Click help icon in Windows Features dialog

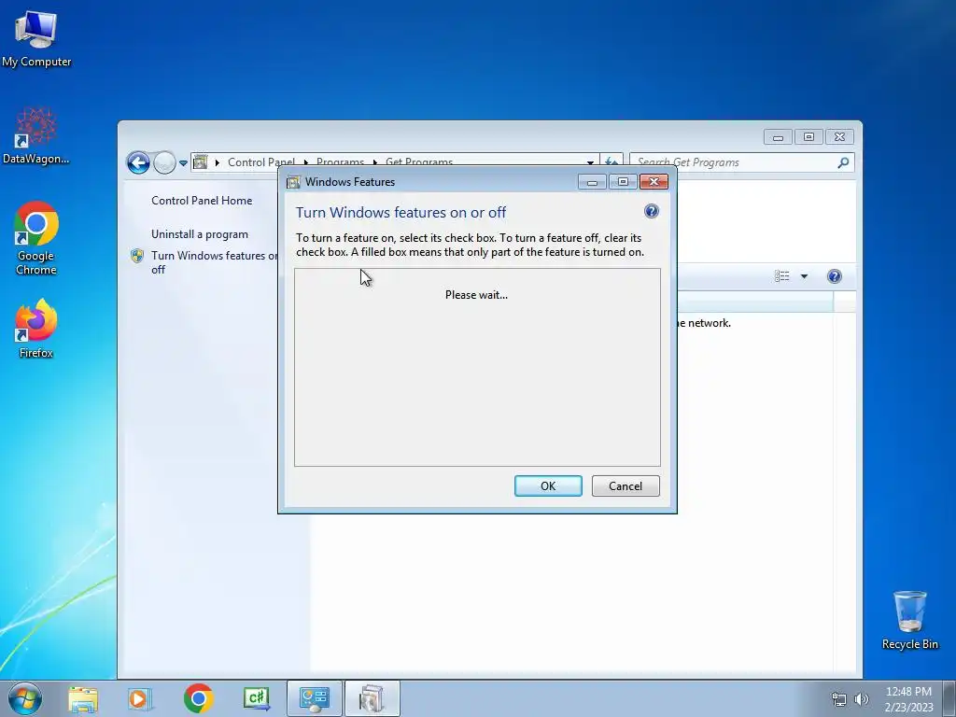tap(651, 211)
